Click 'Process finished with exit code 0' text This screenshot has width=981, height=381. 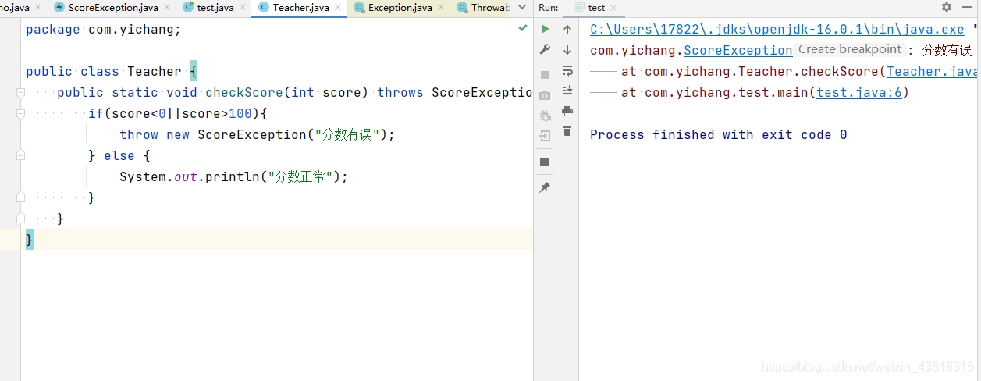(x=719, y=135)
